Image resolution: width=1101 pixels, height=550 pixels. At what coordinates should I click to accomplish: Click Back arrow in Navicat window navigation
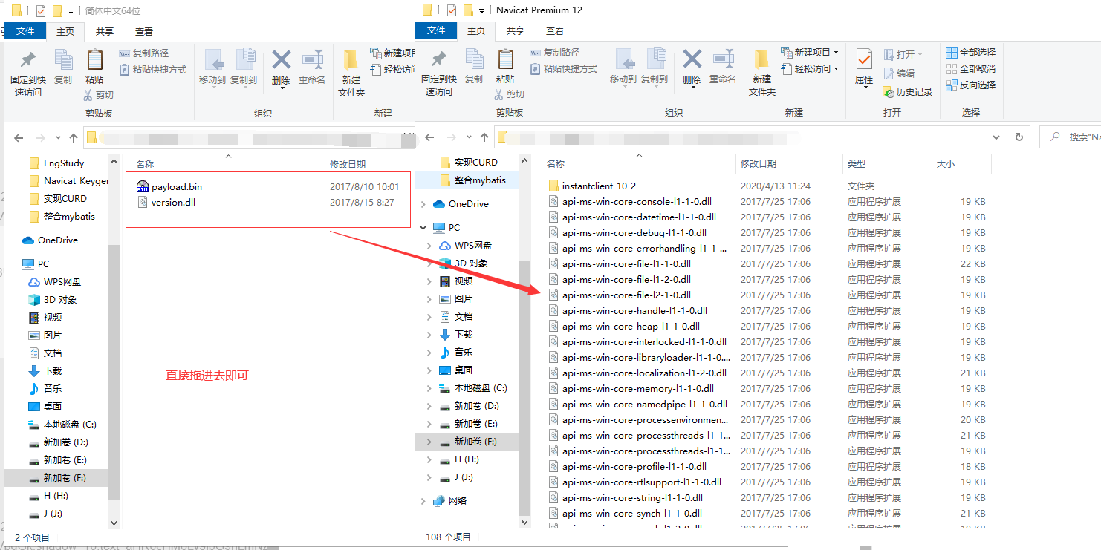pyautogui.click(x=429, y=137)
